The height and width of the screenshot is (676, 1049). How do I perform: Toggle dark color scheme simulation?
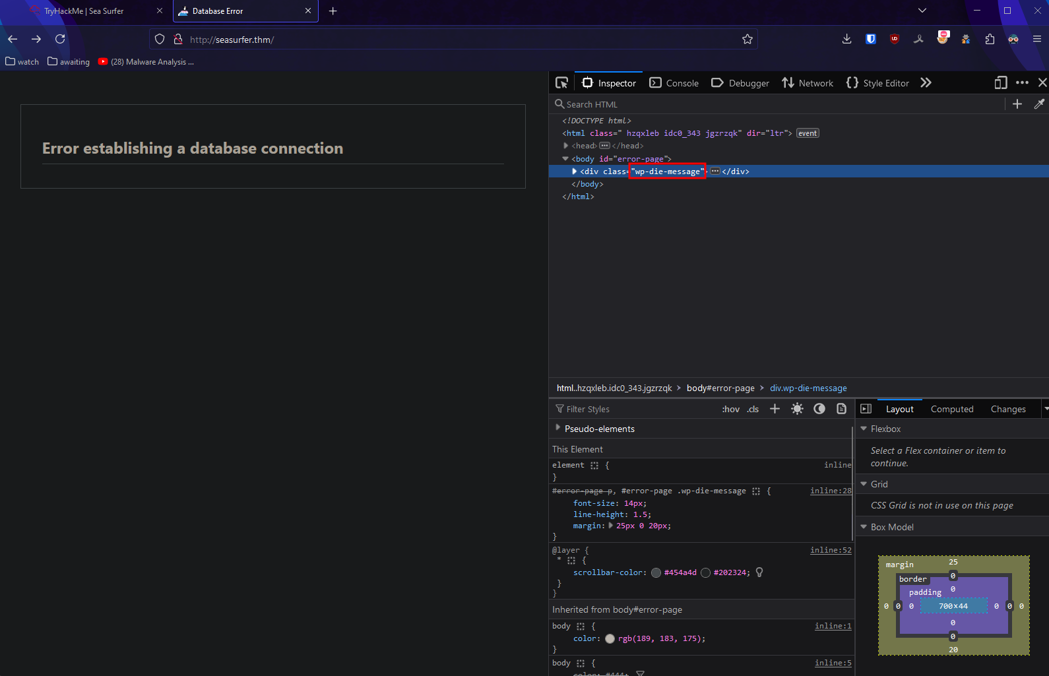(x=819, y=409)
